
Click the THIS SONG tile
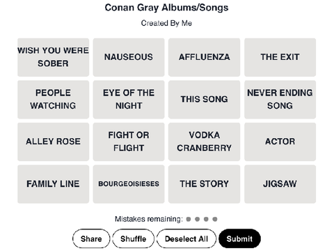pyautogui.click(x=204, y=100)
